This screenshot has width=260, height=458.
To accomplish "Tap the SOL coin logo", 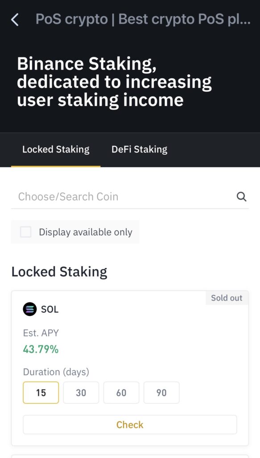I will click(30, 309).
